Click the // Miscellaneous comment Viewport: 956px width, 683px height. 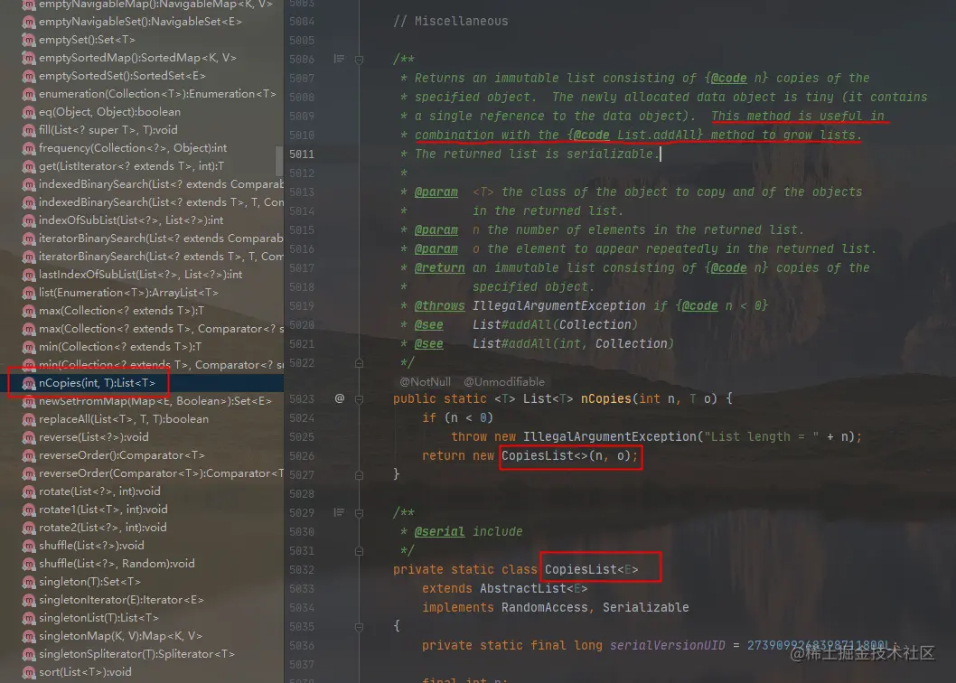[x=451, y=22]
